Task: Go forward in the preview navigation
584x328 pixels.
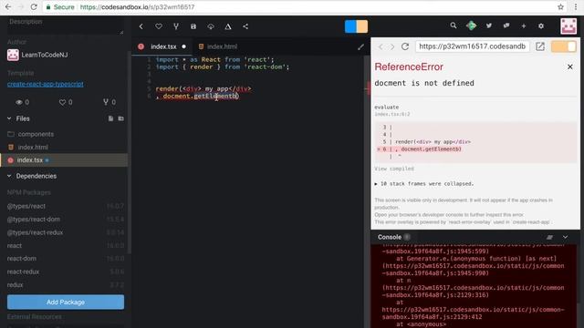Action: point(392,46)
